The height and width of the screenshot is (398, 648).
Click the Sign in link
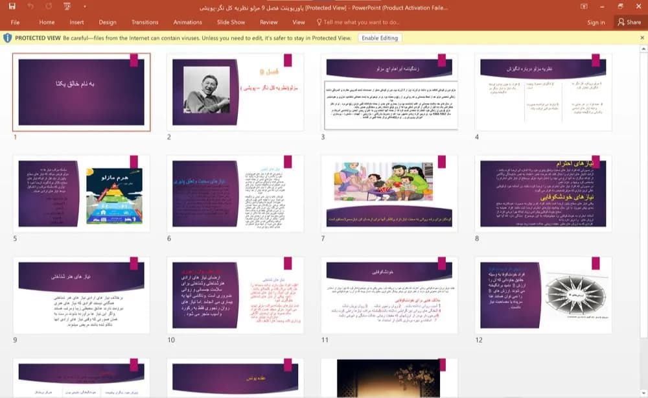tap(596, 22)
